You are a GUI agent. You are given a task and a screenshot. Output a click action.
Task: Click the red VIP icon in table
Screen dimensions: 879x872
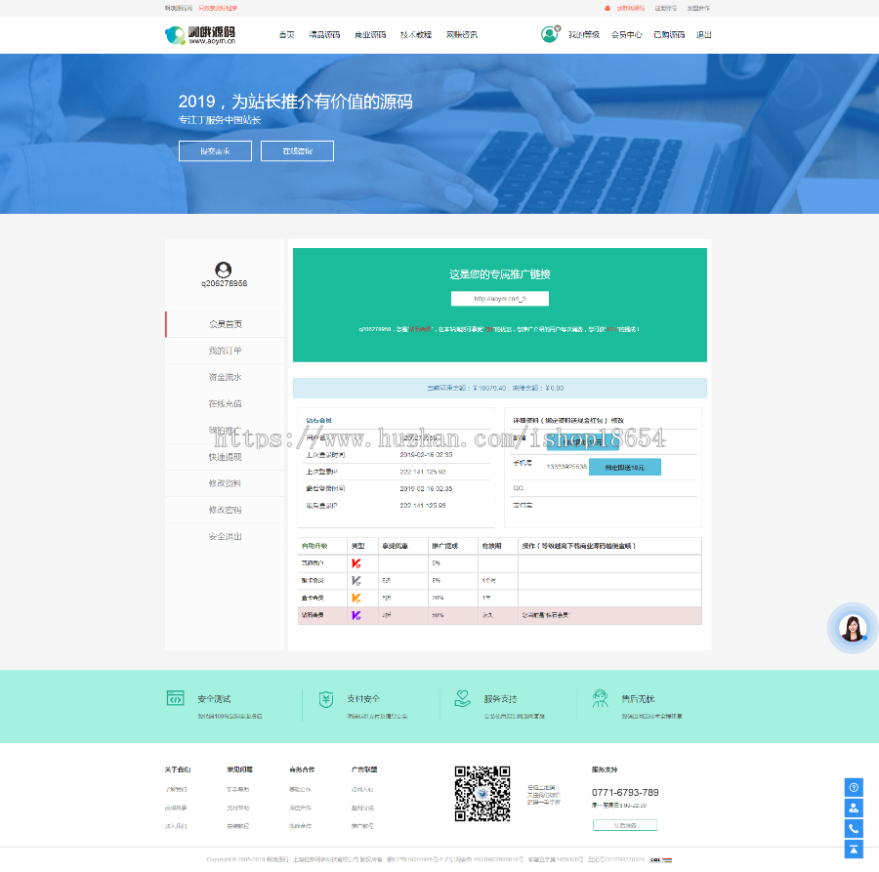[x=356, y=563]
